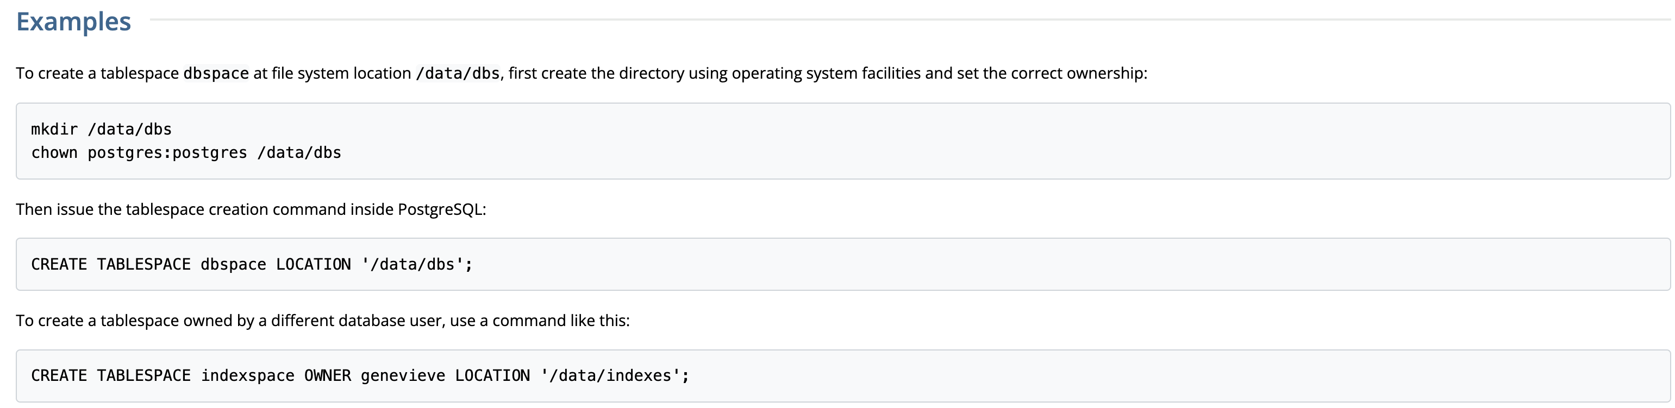Click "LOCATION" in the dbspace SQL command
This screenshot has height=408, width=1675.
point(312,264)
